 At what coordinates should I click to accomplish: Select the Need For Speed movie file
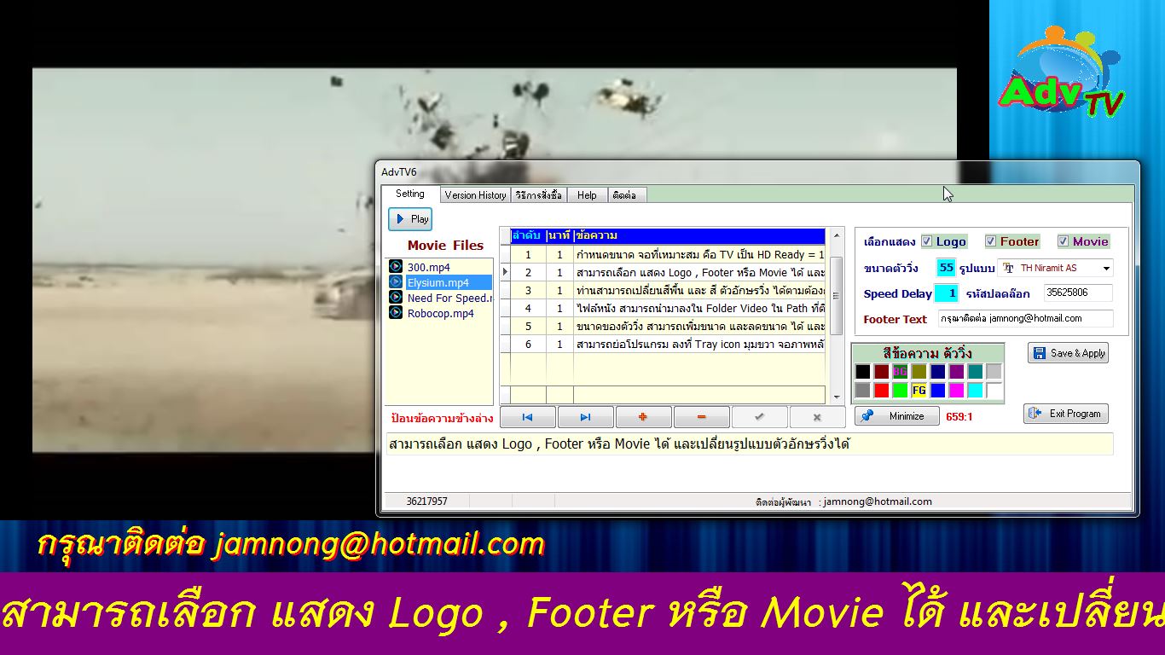[449, 298]
